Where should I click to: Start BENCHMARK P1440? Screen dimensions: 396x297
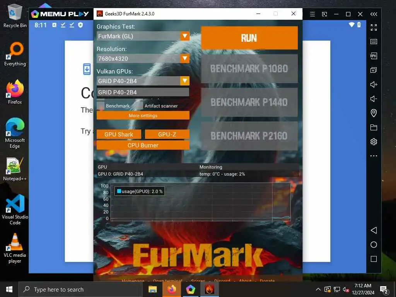point(249,102)
